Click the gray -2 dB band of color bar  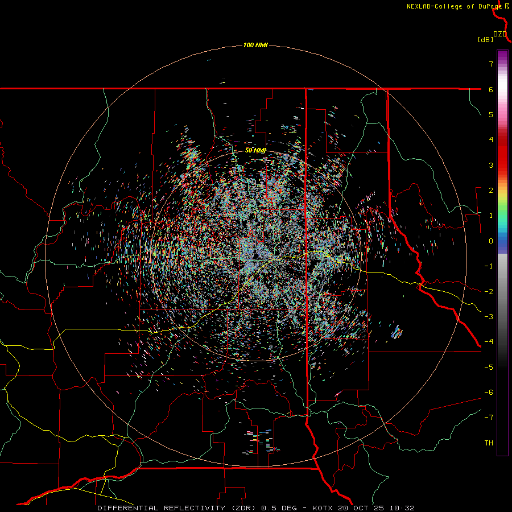click(502, 292)
